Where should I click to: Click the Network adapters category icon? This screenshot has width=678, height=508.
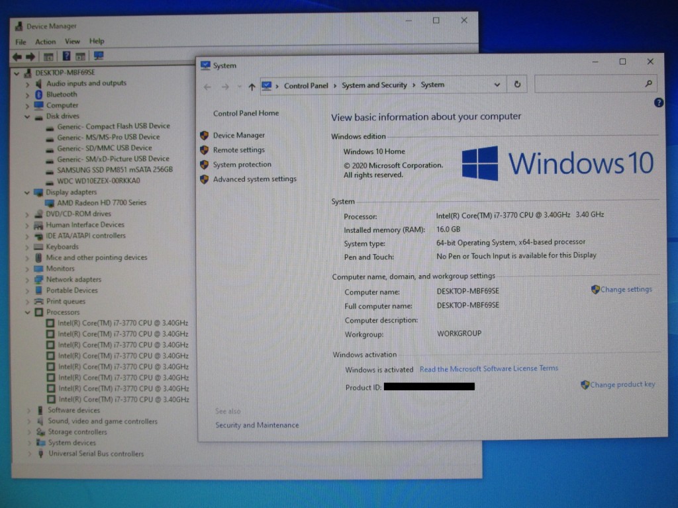tap(39, 280)
